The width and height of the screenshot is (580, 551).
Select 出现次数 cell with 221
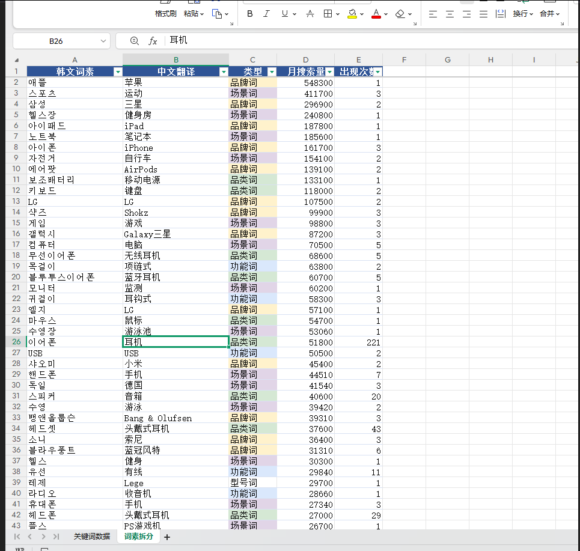[x=358, y=342]
